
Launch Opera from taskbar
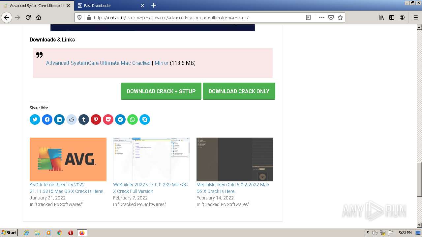pos(71,233)
